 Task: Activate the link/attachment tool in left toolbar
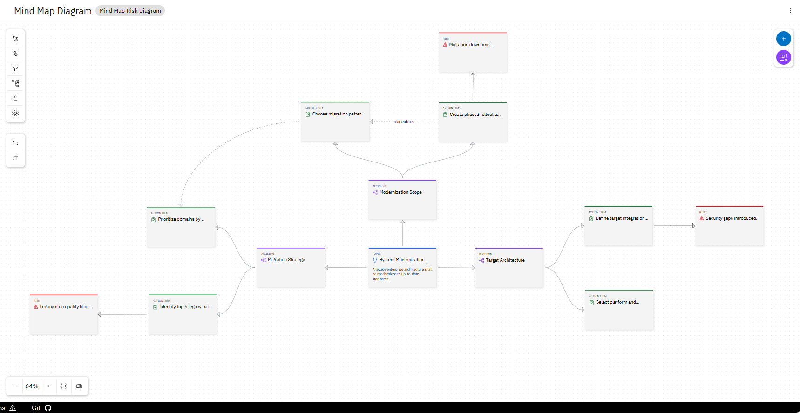point(15,54)
